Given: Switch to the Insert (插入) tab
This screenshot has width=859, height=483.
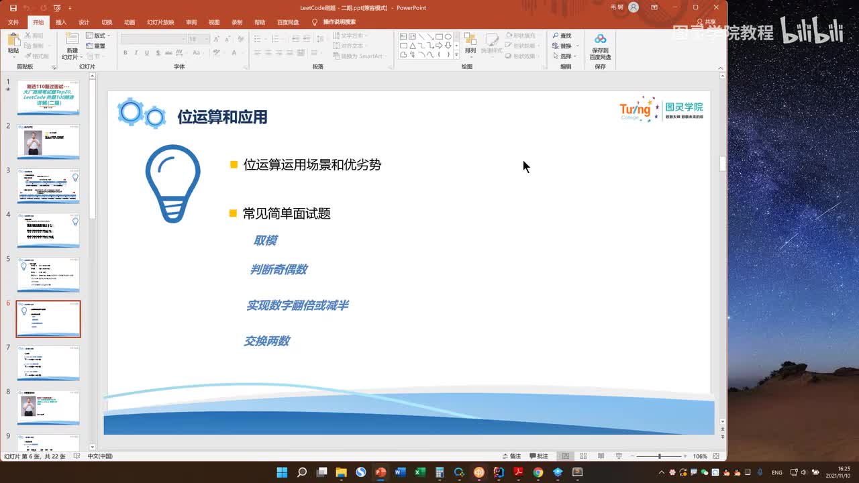Looking at the screenshot, I should coord(61,22).
